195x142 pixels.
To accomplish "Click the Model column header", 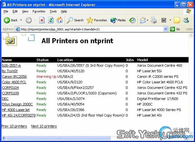I will [x=142, y=60].
